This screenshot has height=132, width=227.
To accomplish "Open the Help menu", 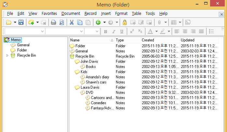I will pyautogui.click(x=163, y=14).
